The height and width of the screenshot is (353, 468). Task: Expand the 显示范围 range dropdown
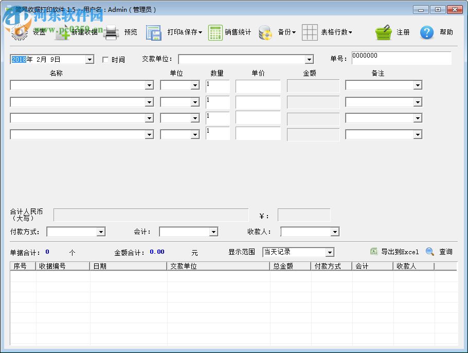point(329,252)
